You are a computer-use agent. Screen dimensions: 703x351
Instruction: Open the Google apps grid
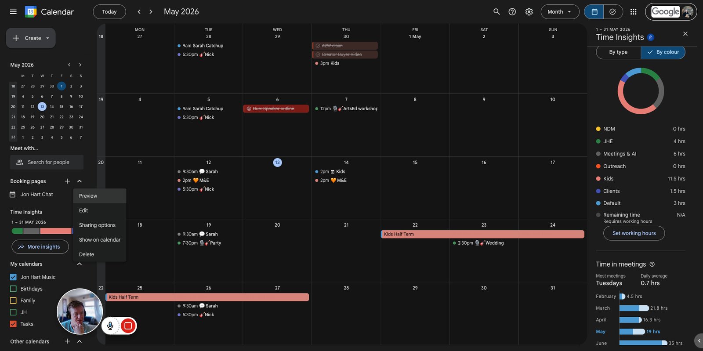[633, 12]
